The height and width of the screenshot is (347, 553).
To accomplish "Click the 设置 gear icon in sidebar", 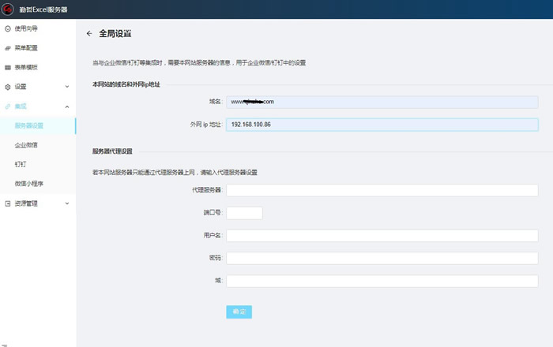I will [8, 87].
